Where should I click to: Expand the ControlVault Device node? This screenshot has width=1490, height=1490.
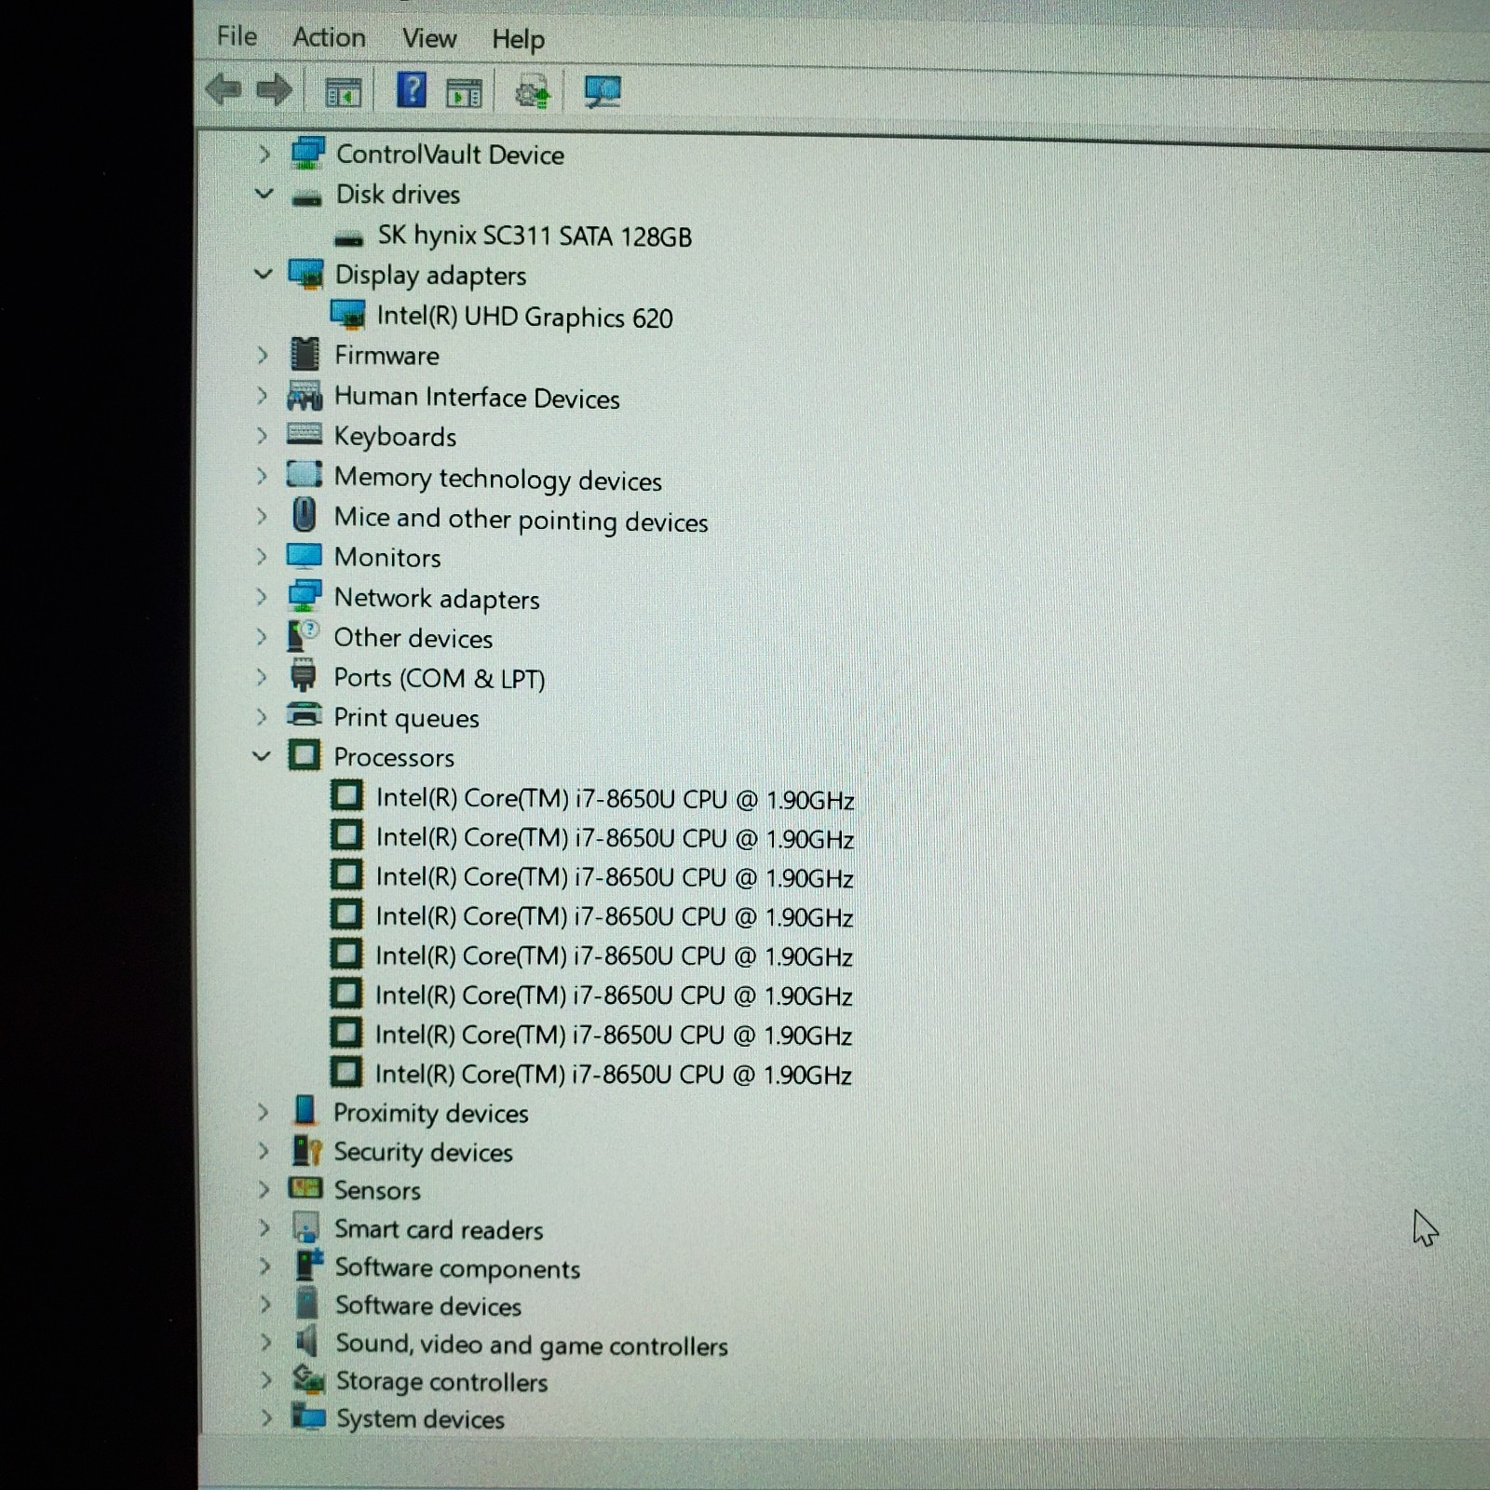pos(264,154)
